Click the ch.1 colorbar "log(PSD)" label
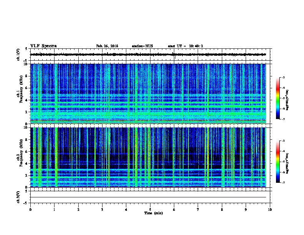The image size is (304, 235). pyautogui.click(x=287, y=100)
